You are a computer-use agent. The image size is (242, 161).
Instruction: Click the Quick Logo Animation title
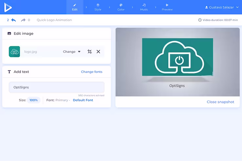[54, 20]
